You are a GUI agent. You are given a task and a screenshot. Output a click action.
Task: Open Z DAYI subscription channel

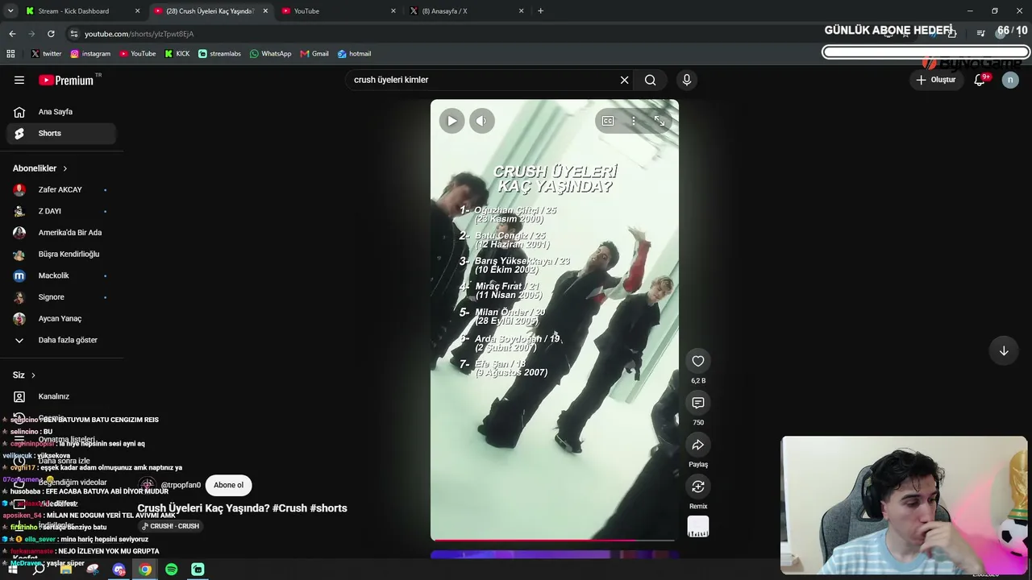61,211
